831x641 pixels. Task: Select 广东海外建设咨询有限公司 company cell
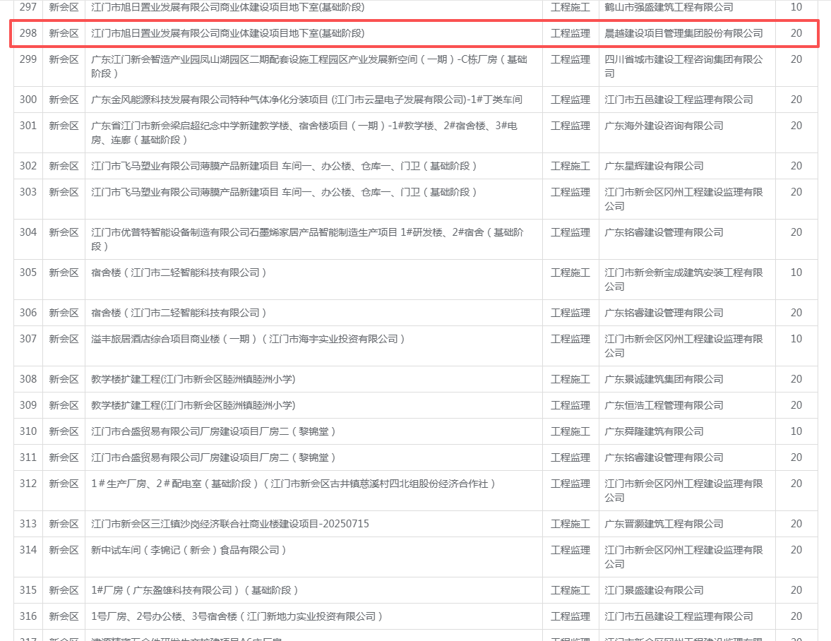(664, 126)
